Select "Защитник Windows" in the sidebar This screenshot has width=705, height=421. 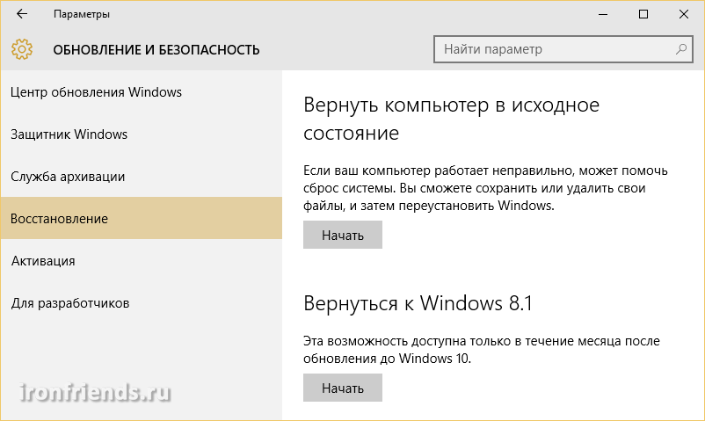click(x=69, y=134)
